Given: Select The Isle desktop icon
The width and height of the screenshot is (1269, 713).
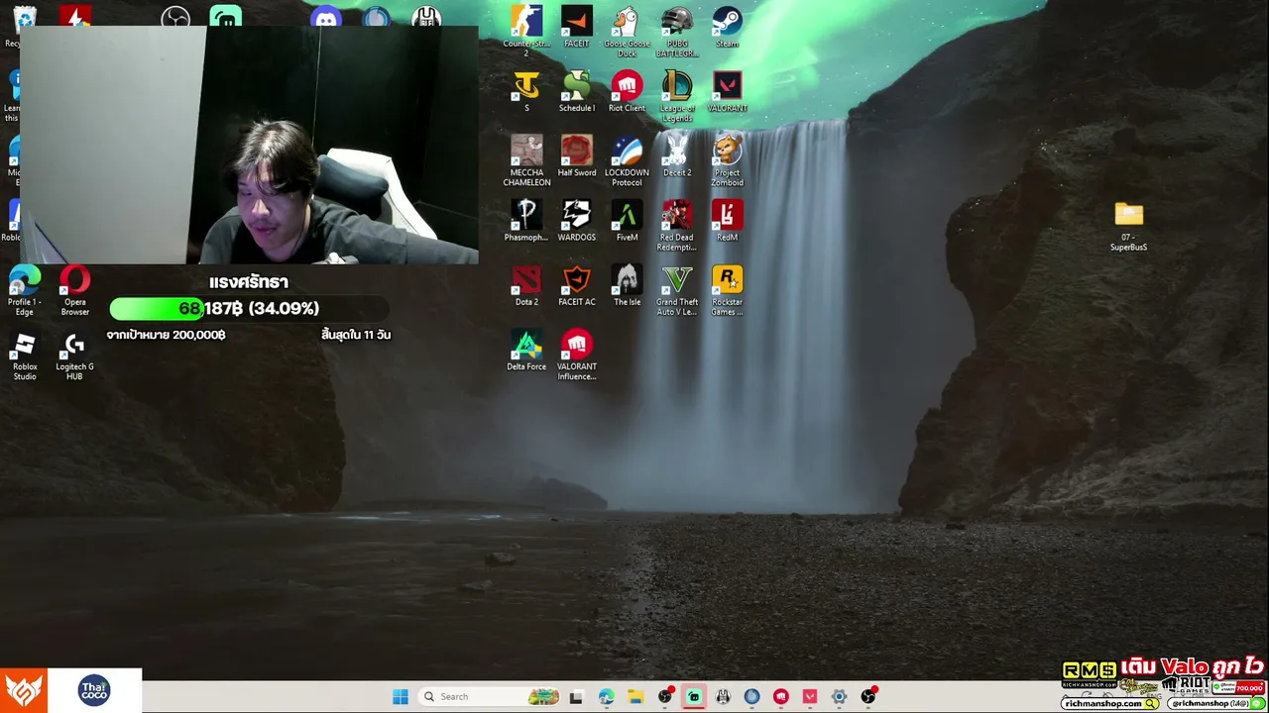Looking at the screenshot, I should tap(627, 285).
